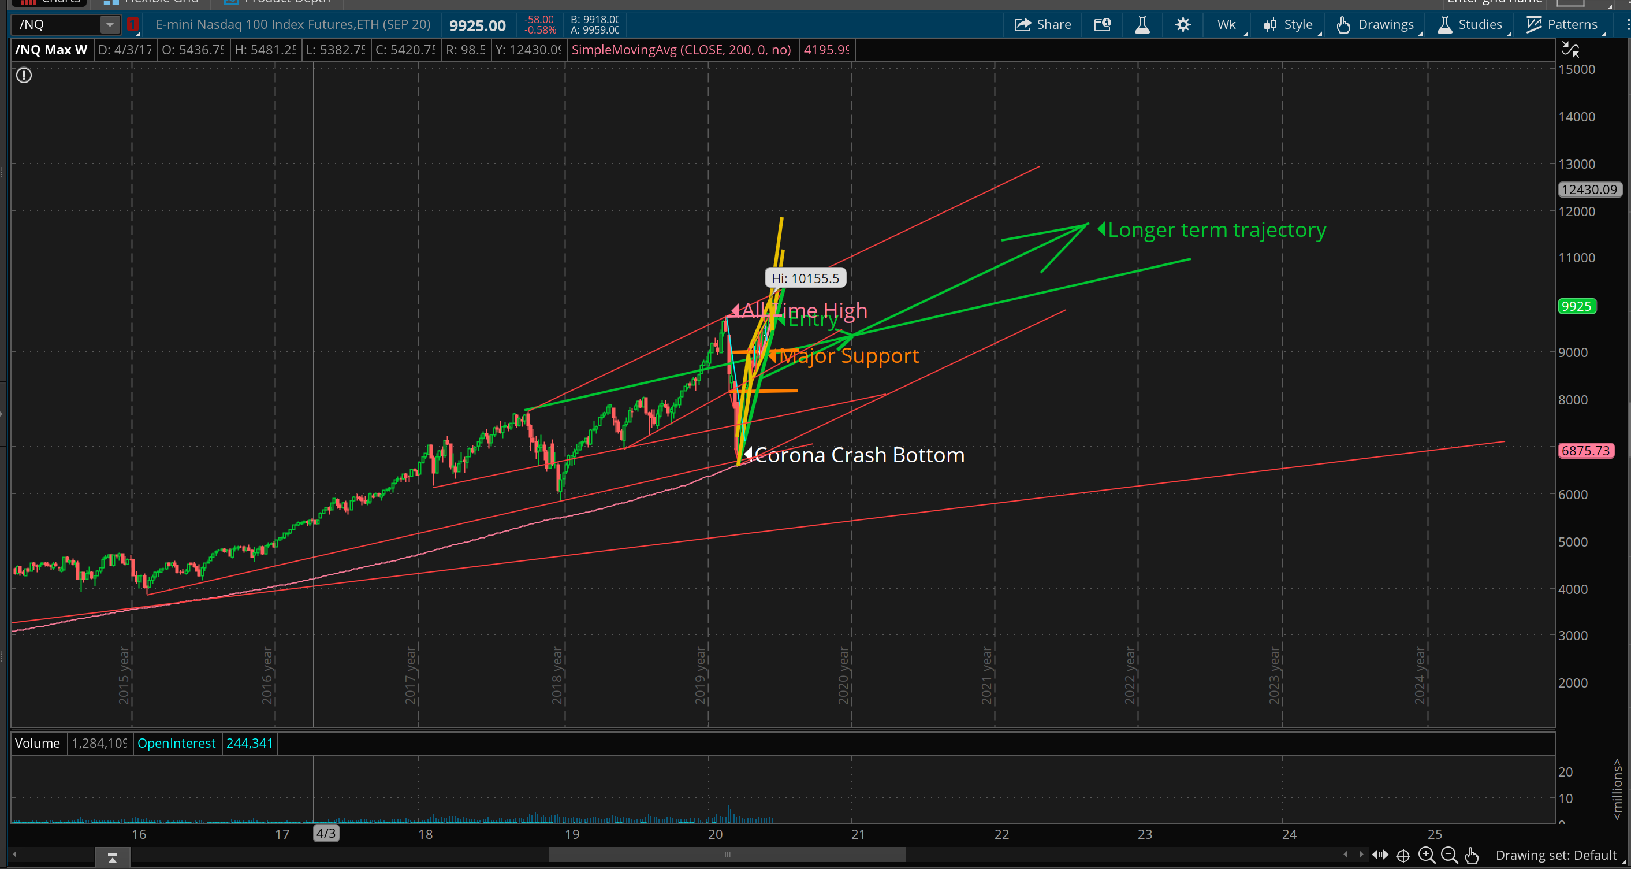Open the Style menu
The image size is (1631, 869).
tap(1289, 25)
